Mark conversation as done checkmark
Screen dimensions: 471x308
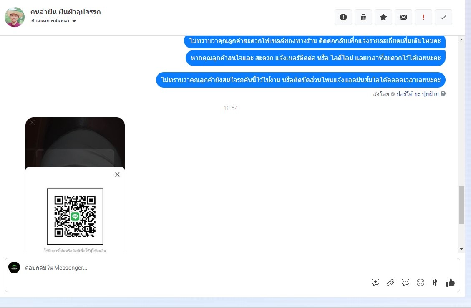[443, 17]
